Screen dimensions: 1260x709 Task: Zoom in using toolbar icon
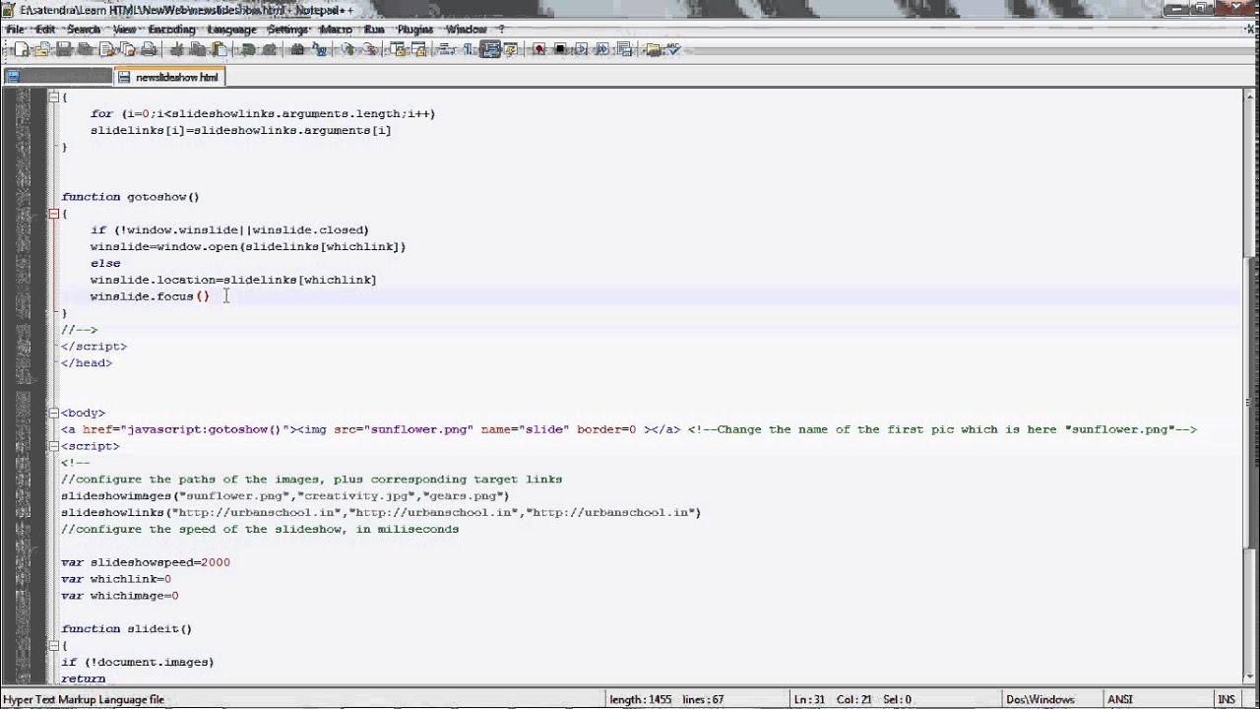pos(347,49)
